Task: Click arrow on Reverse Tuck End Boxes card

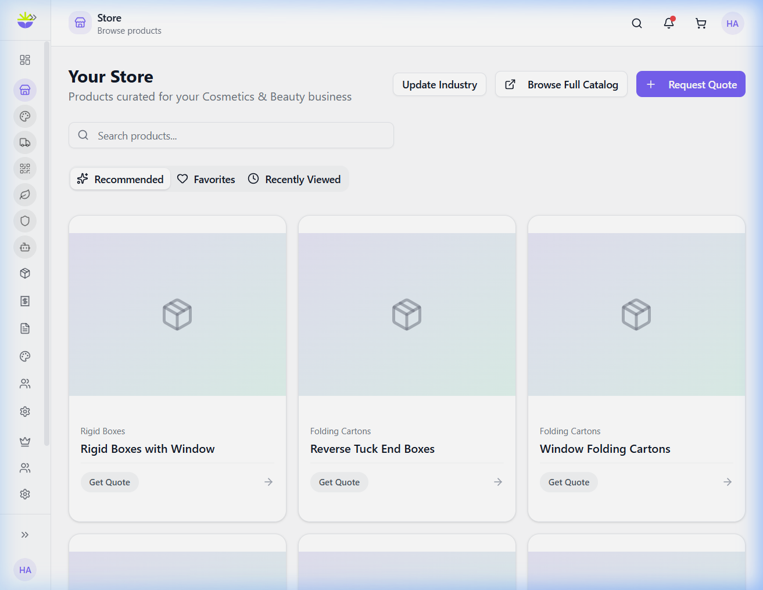Action: 498,482
